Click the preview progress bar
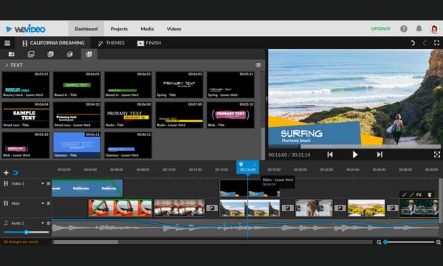The width and height of the screenshot is (443, 266). (x=354, y=146)
